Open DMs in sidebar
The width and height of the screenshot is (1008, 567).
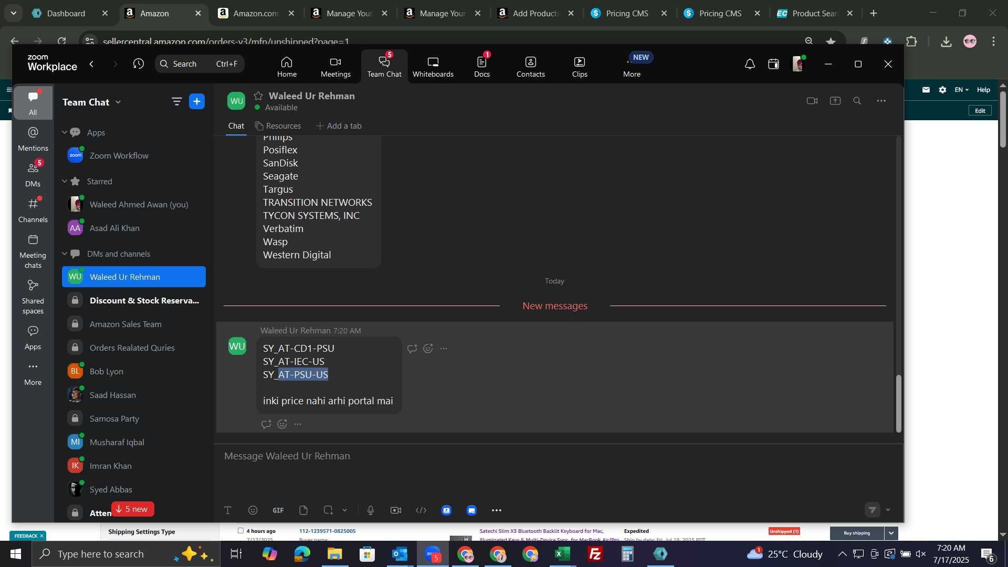click(33, 174)
